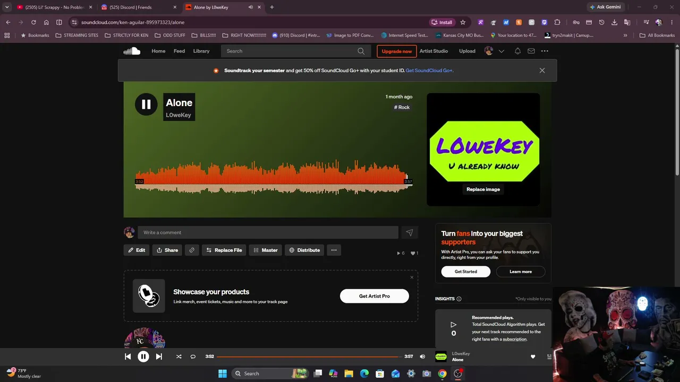This screenshot has width=680, height=382.
Task: Toggle repeat in the player bar
Action: (x=193, y=357)
